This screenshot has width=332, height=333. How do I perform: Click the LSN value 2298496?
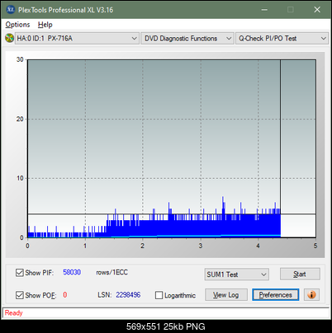point(128,295)
